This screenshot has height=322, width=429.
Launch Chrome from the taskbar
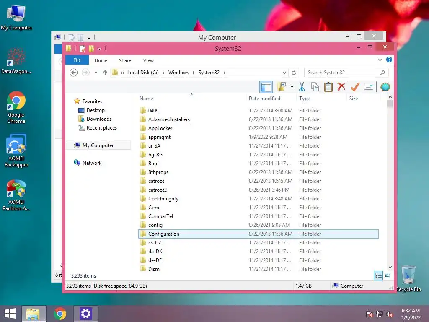tap(60, 314)
